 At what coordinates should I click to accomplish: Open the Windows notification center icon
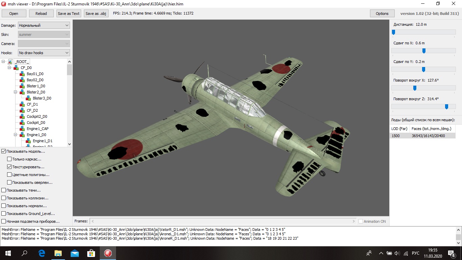[x=451, y=253]
